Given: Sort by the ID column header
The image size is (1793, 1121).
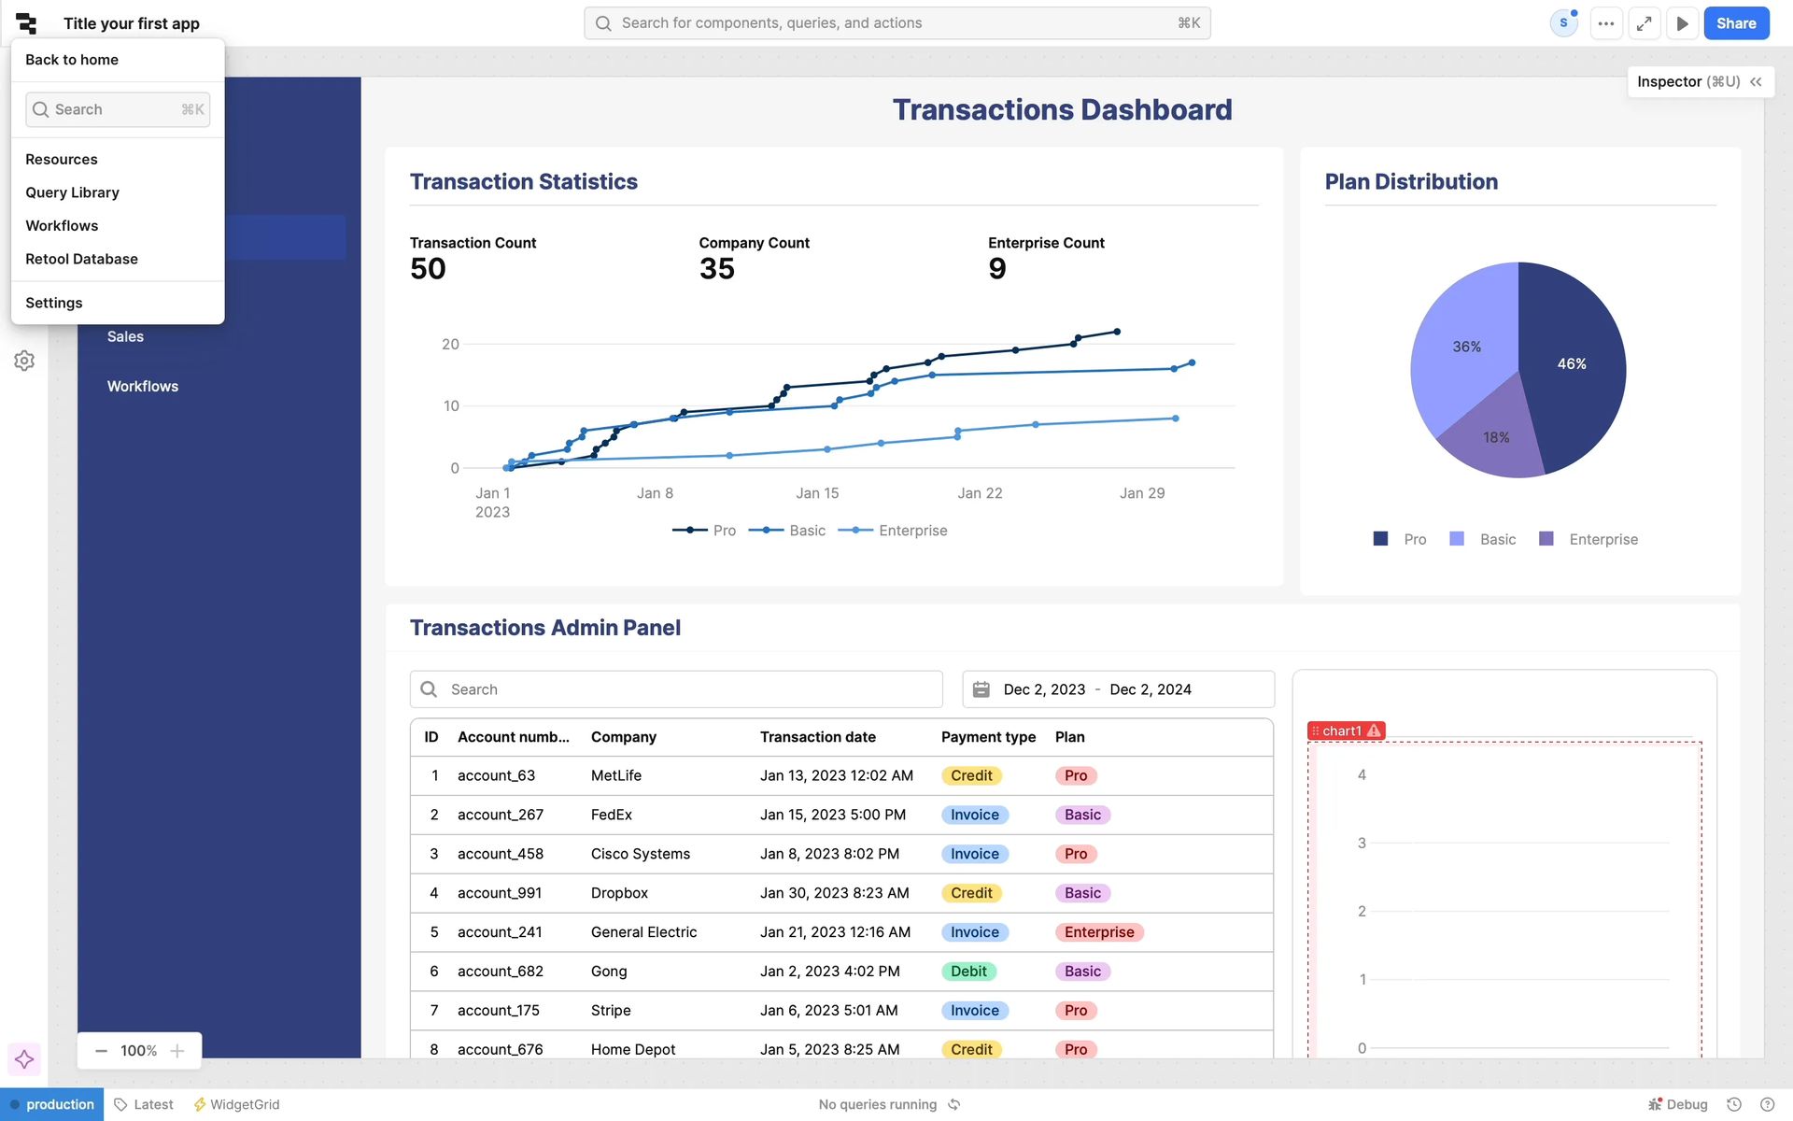Looking at the screenshot, I should tap(431, 737).
